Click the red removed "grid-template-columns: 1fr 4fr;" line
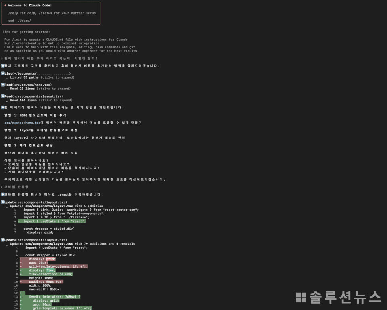The image size is (387, 310). pyautogui.click(x=54, y=266)
